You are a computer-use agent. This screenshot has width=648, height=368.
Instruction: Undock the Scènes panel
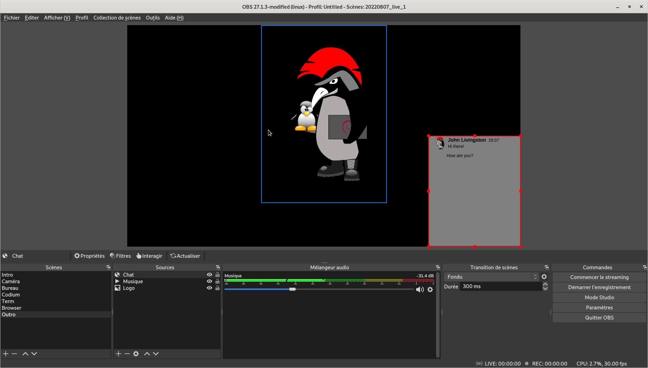(x=108, y=268)
